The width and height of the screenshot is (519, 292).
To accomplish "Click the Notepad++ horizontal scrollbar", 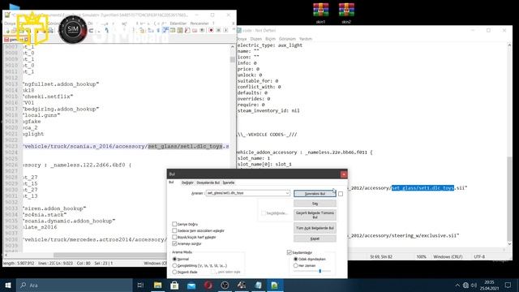I will 109,255.
